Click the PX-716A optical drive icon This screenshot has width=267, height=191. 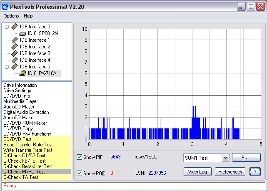[x=22, y=73]
